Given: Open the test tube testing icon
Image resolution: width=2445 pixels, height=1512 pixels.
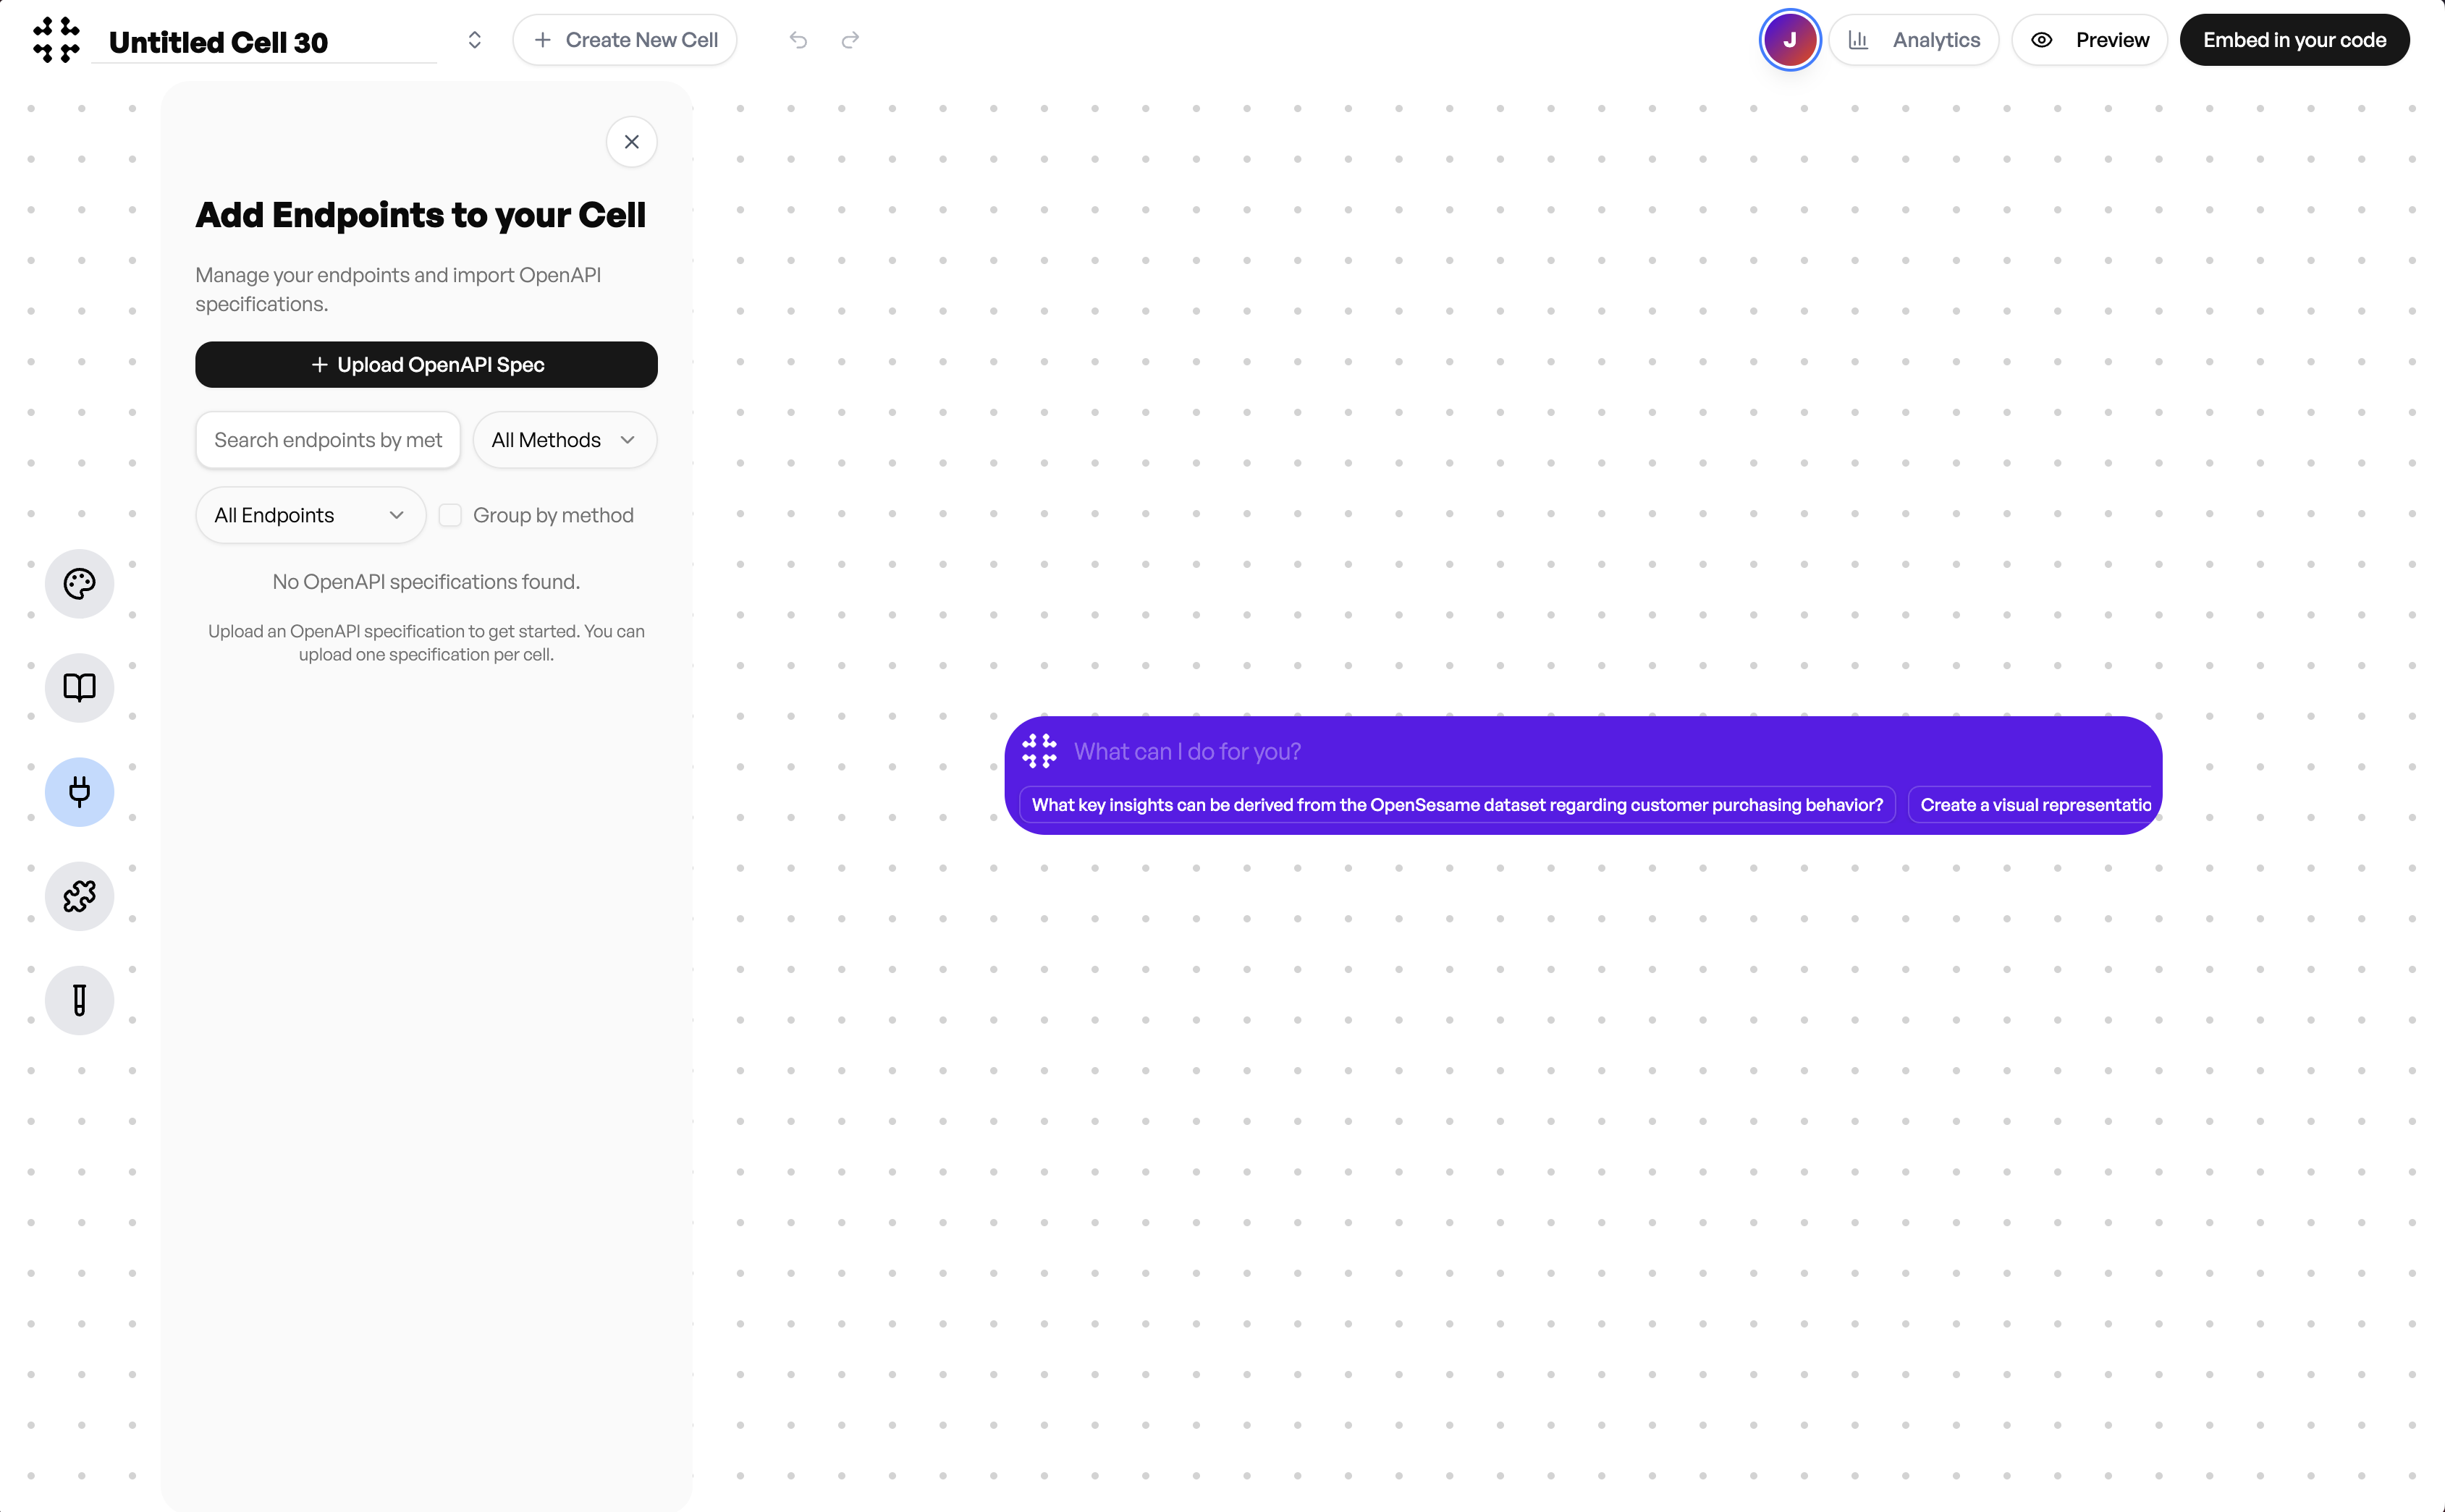Looking at the screenshot, I should pos(79,1000).
